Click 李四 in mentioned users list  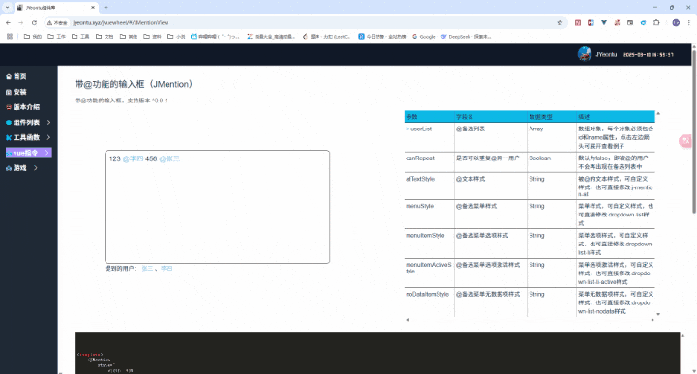tap(167, 269)
